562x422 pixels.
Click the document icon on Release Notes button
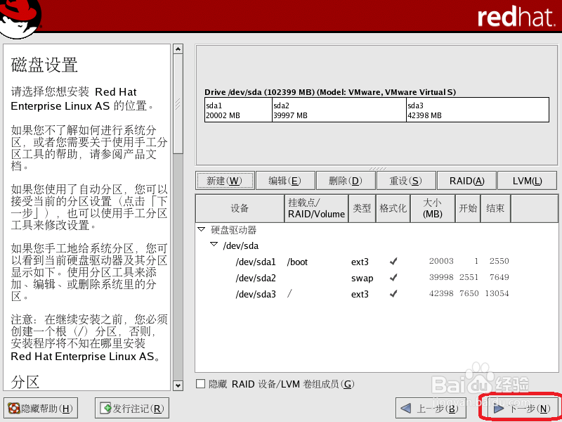[106, 408]
